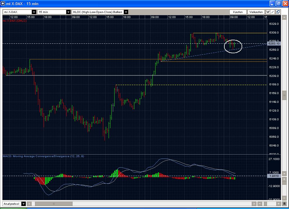This screenshot has width=289, height=209.
Task: Click the window title 'mi X-DAX - 15 min'
Action: click(x=22, y=4)
